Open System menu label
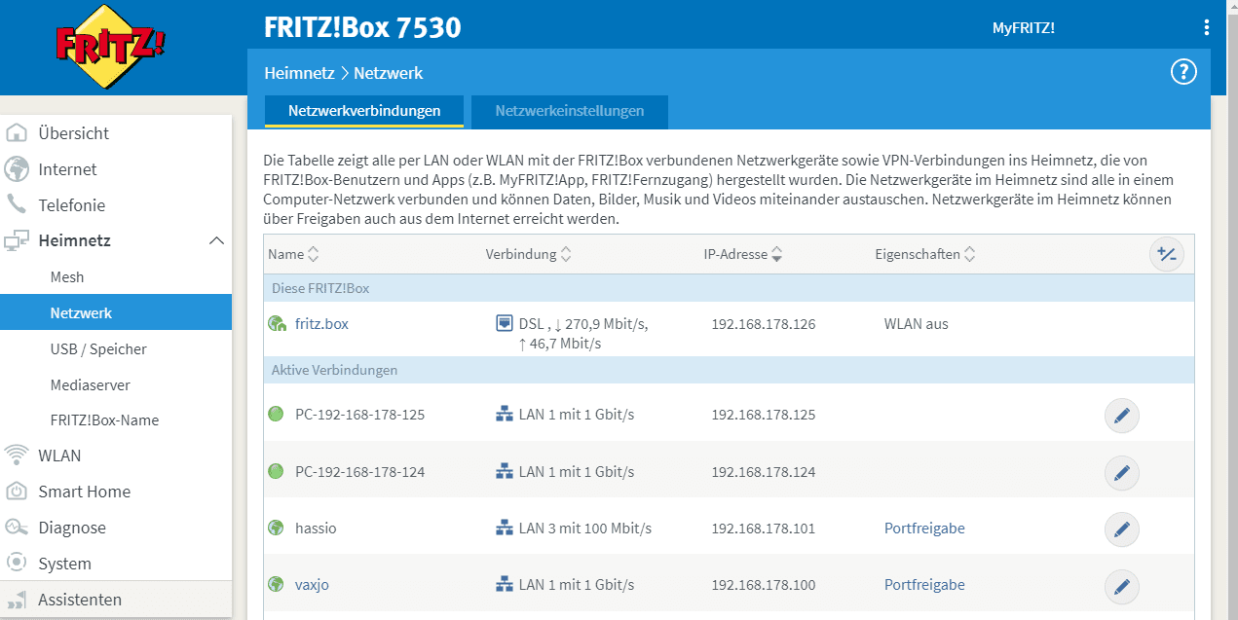Screen dimensions: 1238x620 (64, 564)
